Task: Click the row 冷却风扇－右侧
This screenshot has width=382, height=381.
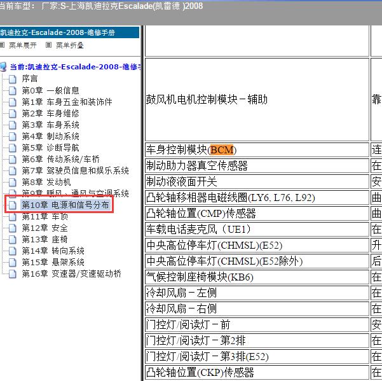Action: (x=257, y=309)
